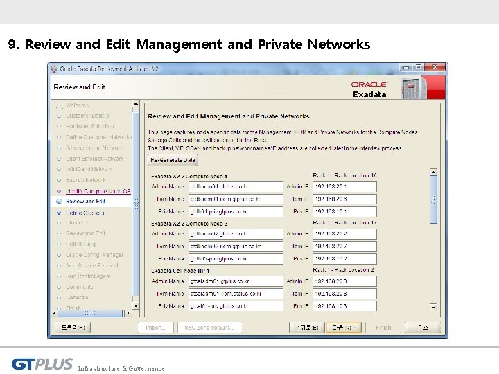Click Compute Node 1 Admin IP field
The width and height of the screenshot is (499, 374).
[x=345, y=187]
